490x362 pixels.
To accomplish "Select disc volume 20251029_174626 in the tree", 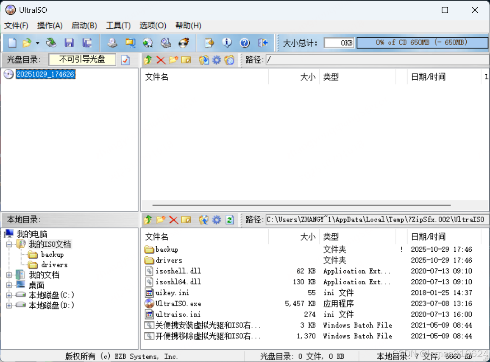I will click(x=45, y=74).
